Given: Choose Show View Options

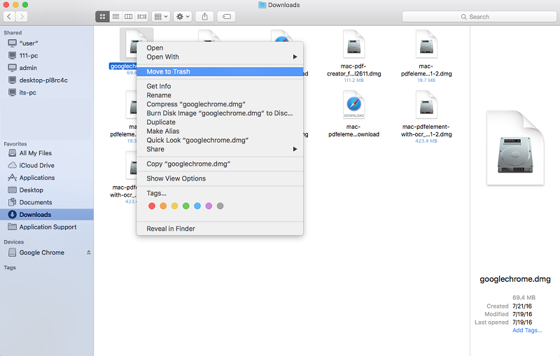Looking at the screenshot, I should click(x=220, y=178).
